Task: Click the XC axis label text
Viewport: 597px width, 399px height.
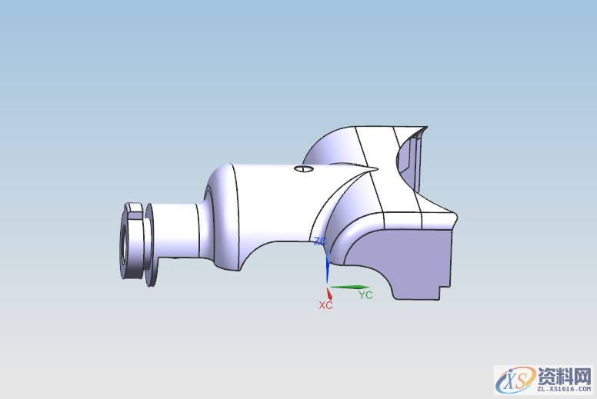Action: (x=325, y=305)
